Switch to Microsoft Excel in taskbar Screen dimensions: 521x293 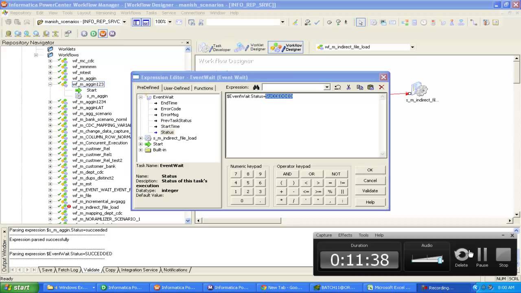click(389, 287)
